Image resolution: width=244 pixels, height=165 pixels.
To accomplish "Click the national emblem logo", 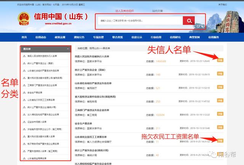I will [24, 19].
